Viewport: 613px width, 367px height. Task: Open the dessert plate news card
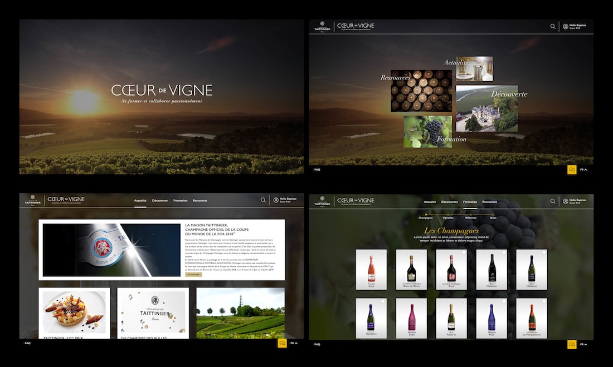[74, 314]
